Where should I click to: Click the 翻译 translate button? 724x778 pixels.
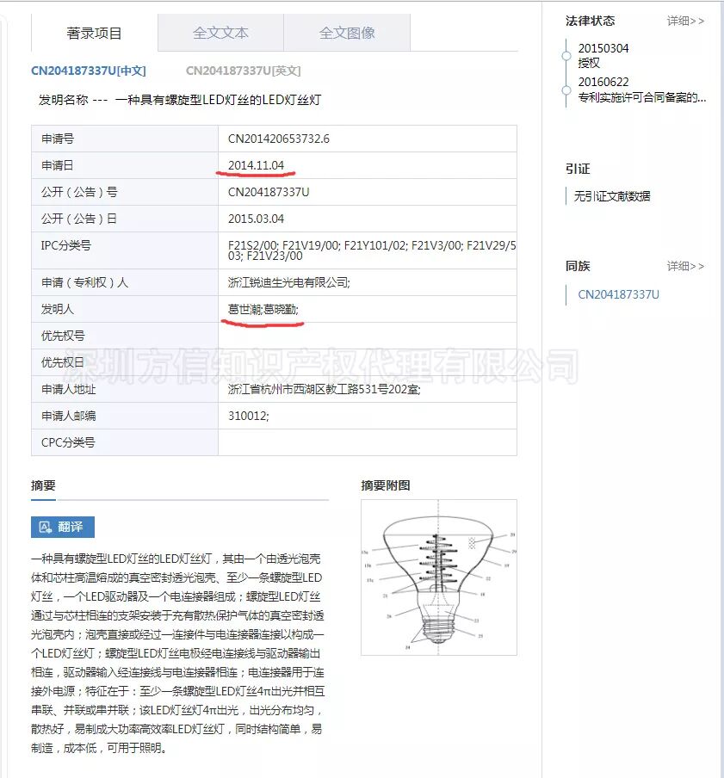[63, 527]
